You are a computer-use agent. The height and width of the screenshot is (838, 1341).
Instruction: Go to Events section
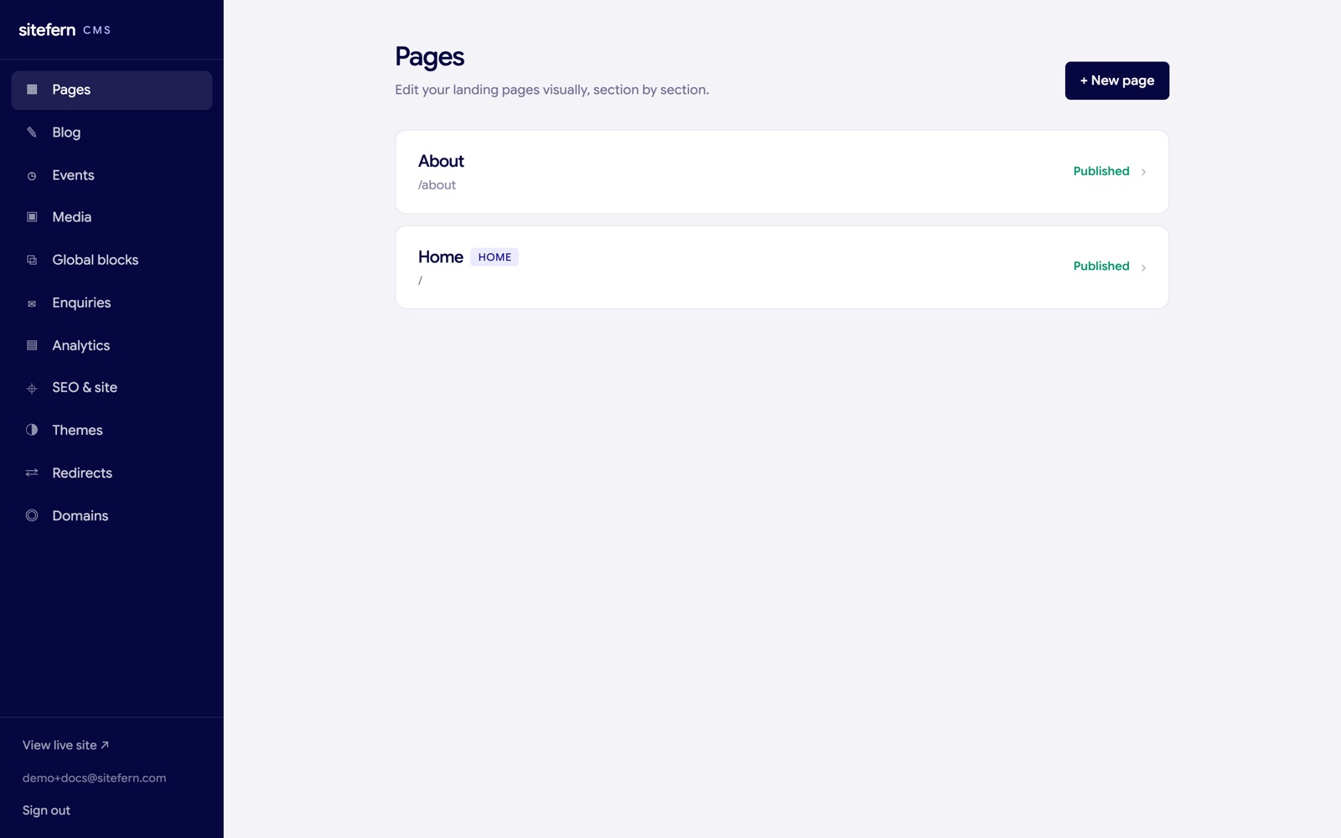(x=111, y=175)
